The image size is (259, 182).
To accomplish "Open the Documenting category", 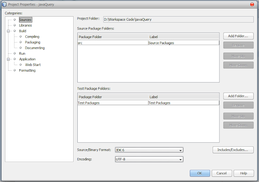I will coord(35,48).
